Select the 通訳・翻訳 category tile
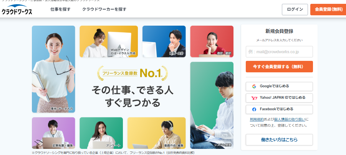 [212, 42]
